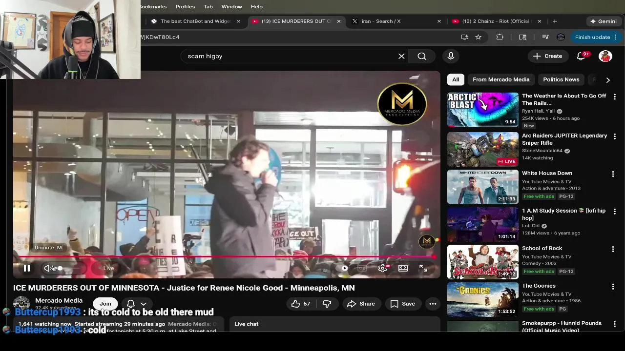
Task: Open the media controls icon in toolbar
Action: 545,37
